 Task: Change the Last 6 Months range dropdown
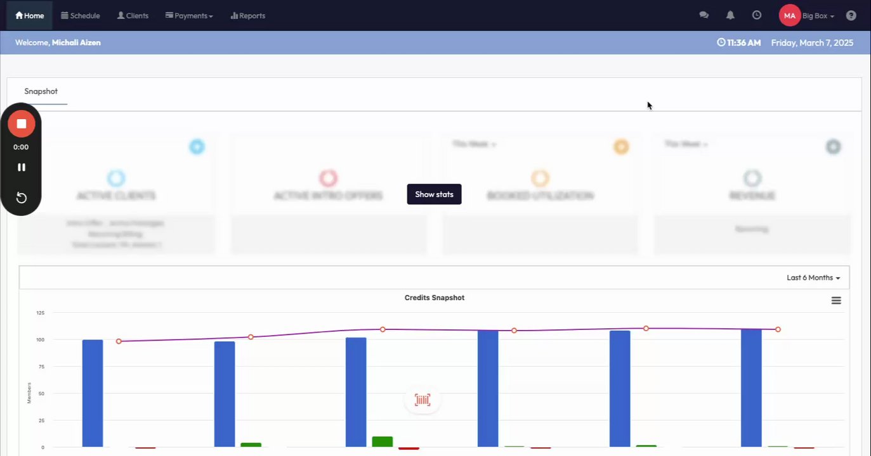[813, 277]
